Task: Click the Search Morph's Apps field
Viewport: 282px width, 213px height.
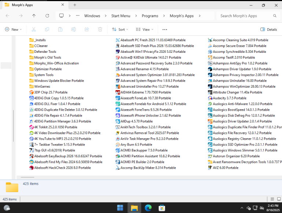Action: [248, 16]
